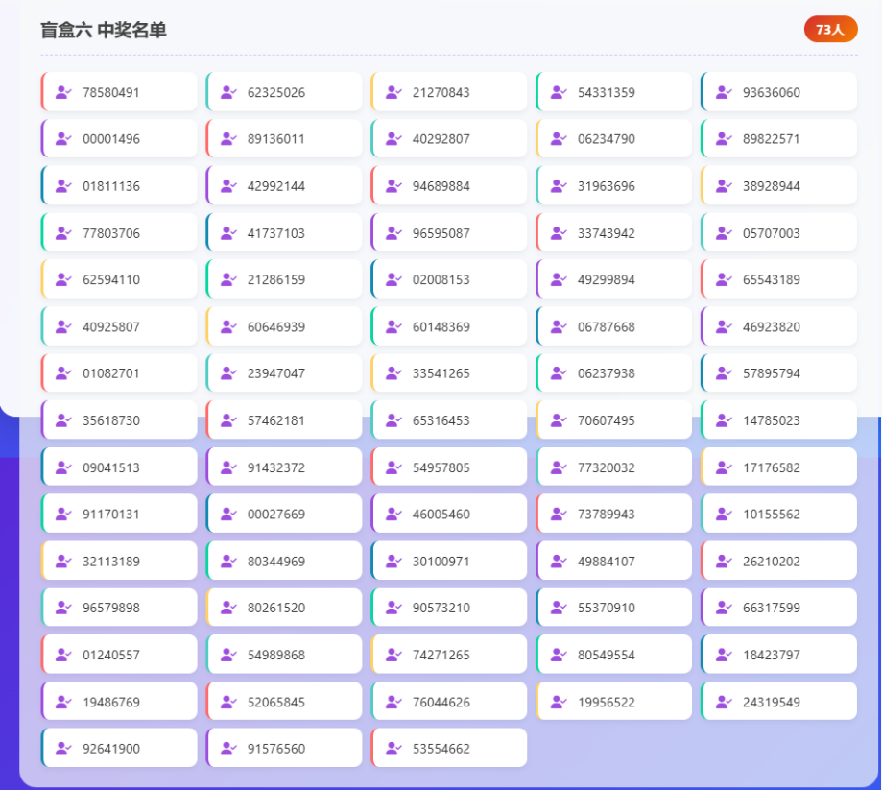Select winner number 00027669
Screen dimensions: 882x790
click(284, 514)
